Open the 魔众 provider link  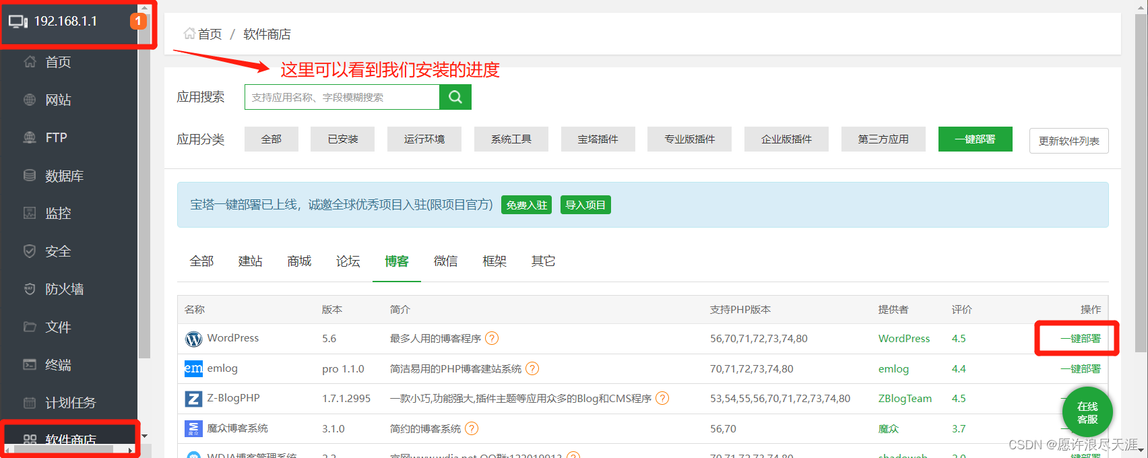click(x=889, y=428)
